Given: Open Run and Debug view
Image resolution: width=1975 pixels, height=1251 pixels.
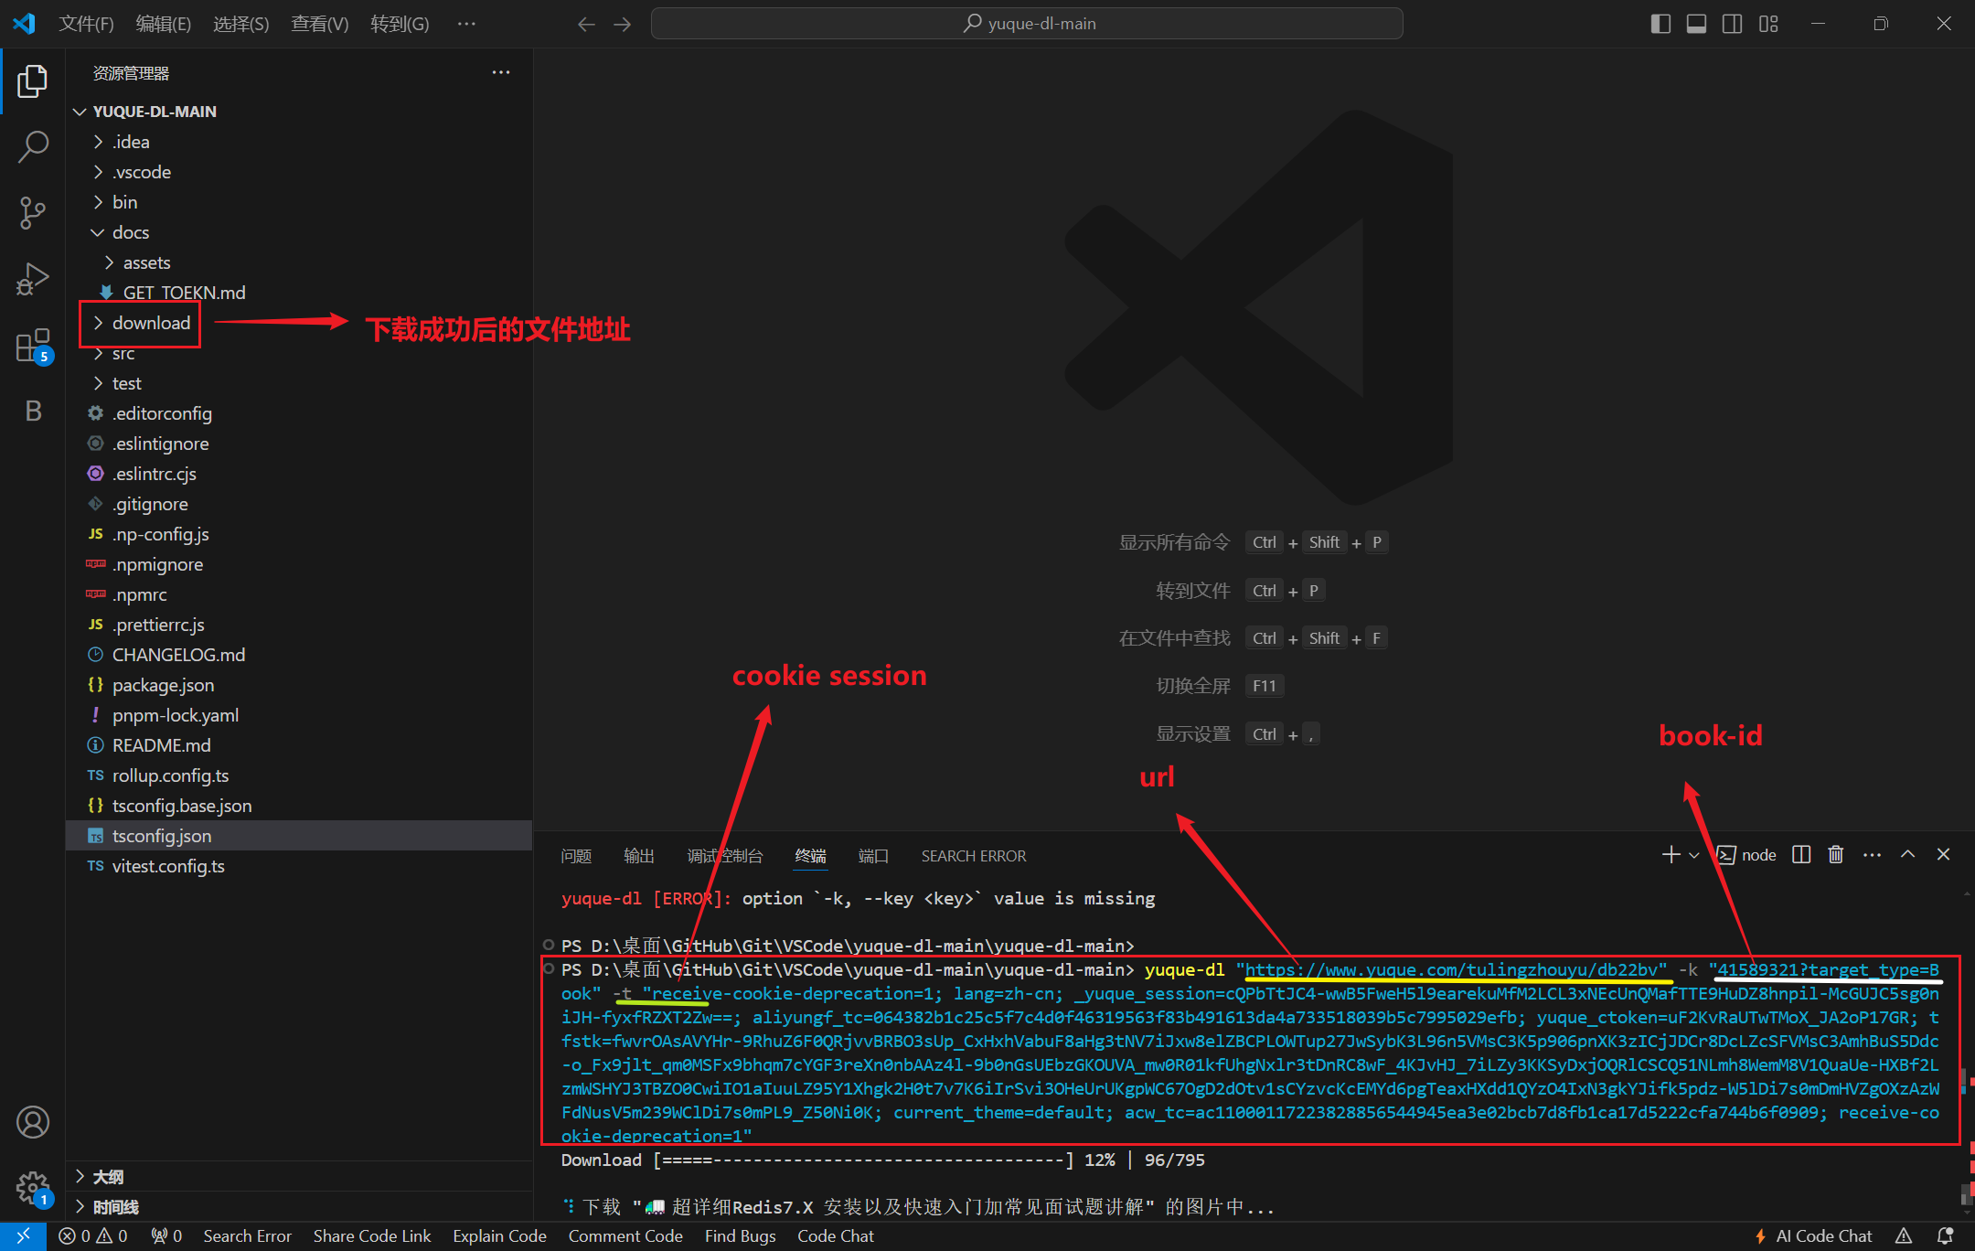Looking at the screenshot, I should click(33, 279).
